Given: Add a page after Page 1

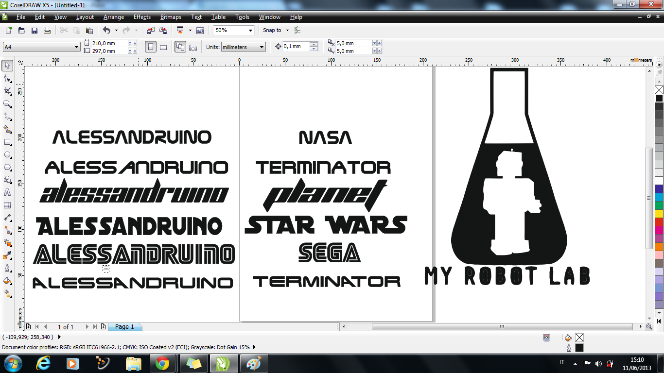Looking at the screenshot, I should 103,327.
